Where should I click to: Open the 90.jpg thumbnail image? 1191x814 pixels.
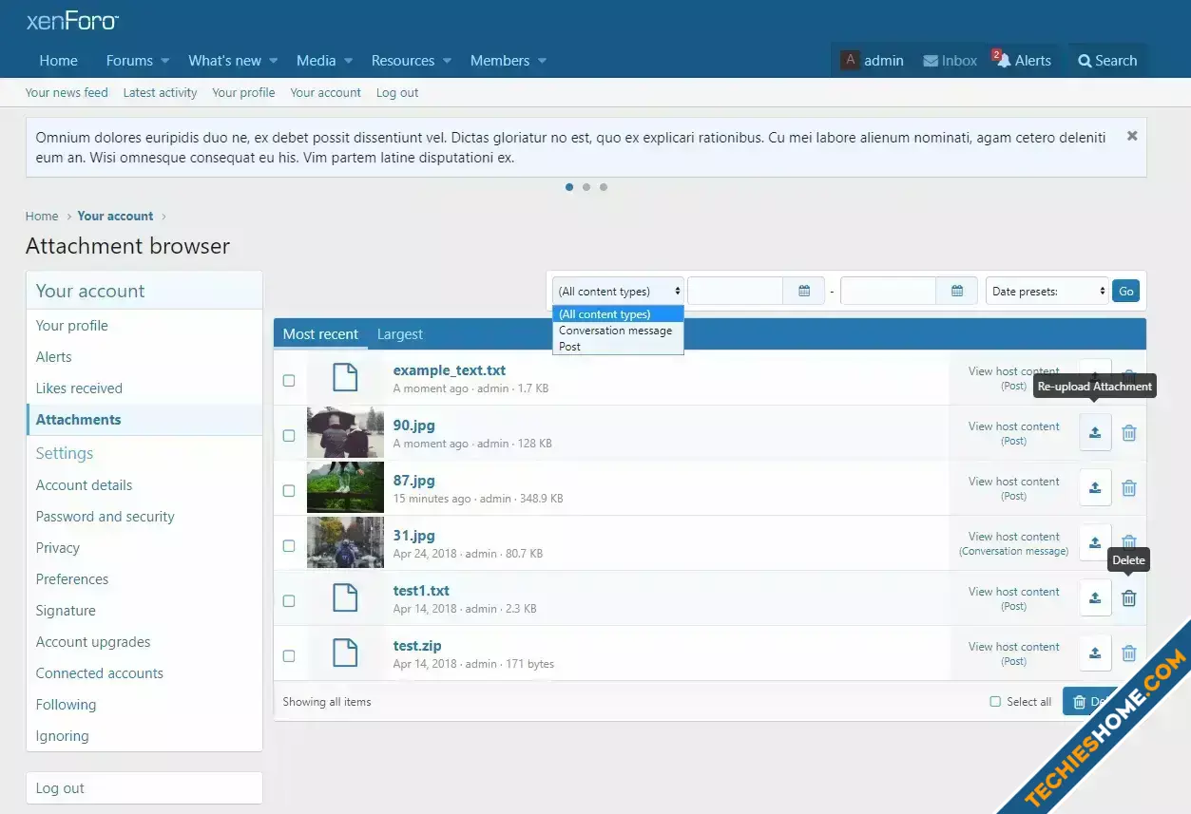[x=345, y=433]
